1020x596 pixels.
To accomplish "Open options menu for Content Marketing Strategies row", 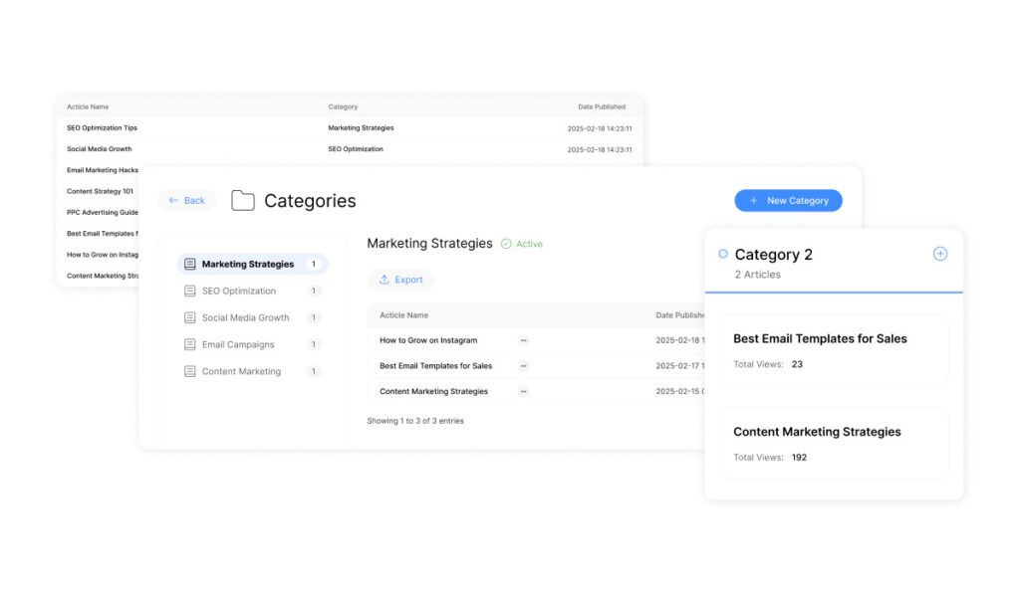I will (524, 392).
